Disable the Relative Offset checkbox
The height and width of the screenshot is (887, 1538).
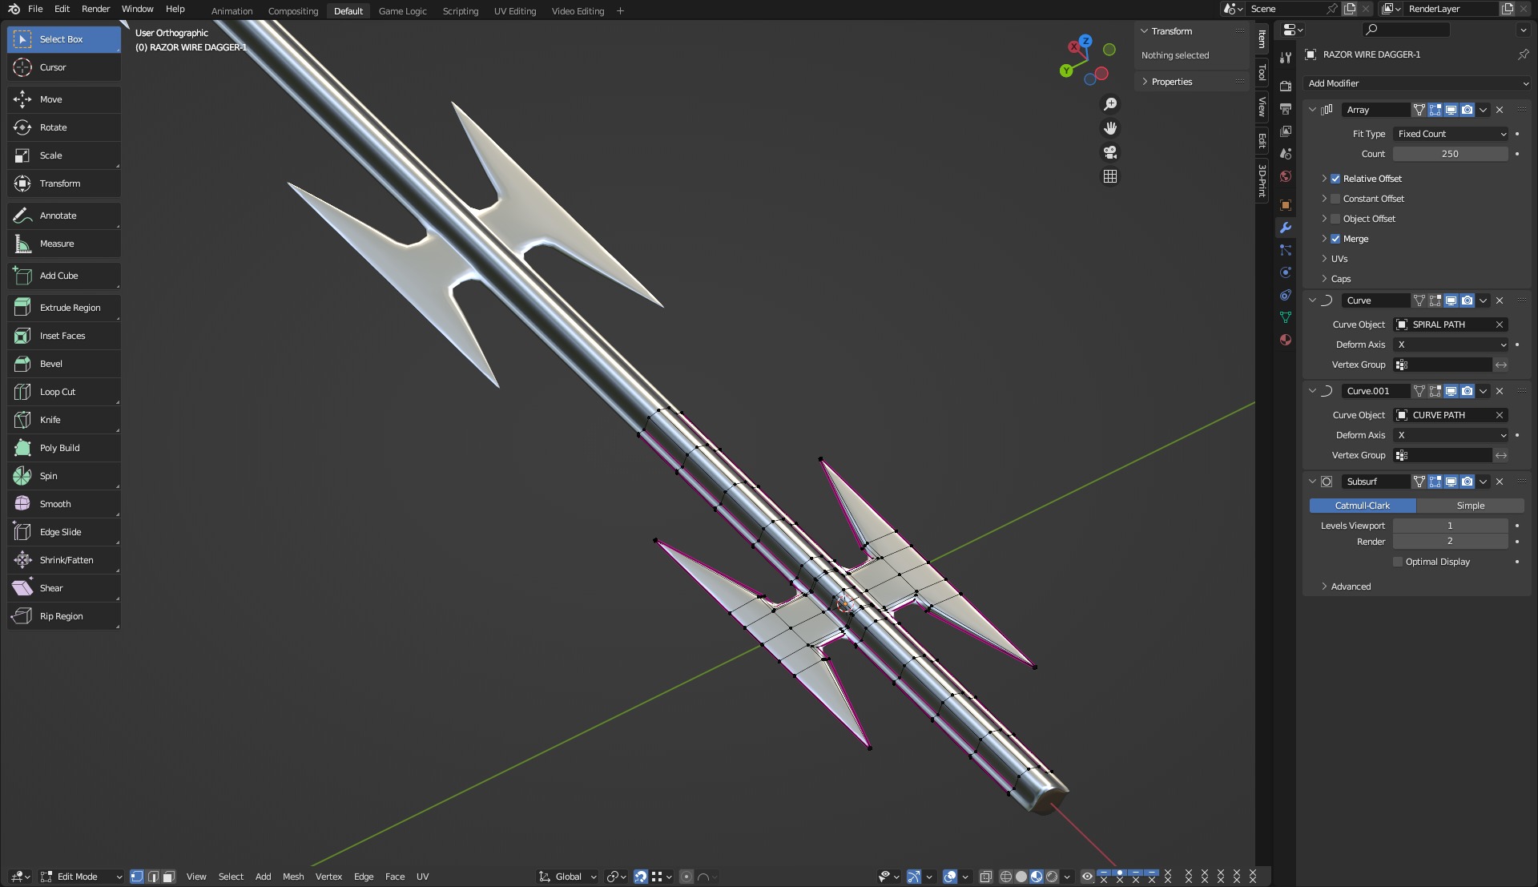pyautogui.click(x=1335, y=179)
